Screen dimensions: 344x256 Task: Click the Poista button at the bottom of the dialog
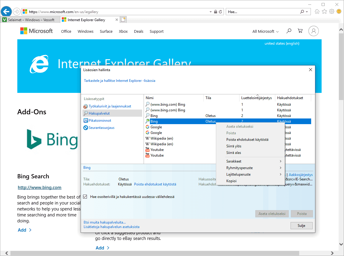(x=302, y=214)
